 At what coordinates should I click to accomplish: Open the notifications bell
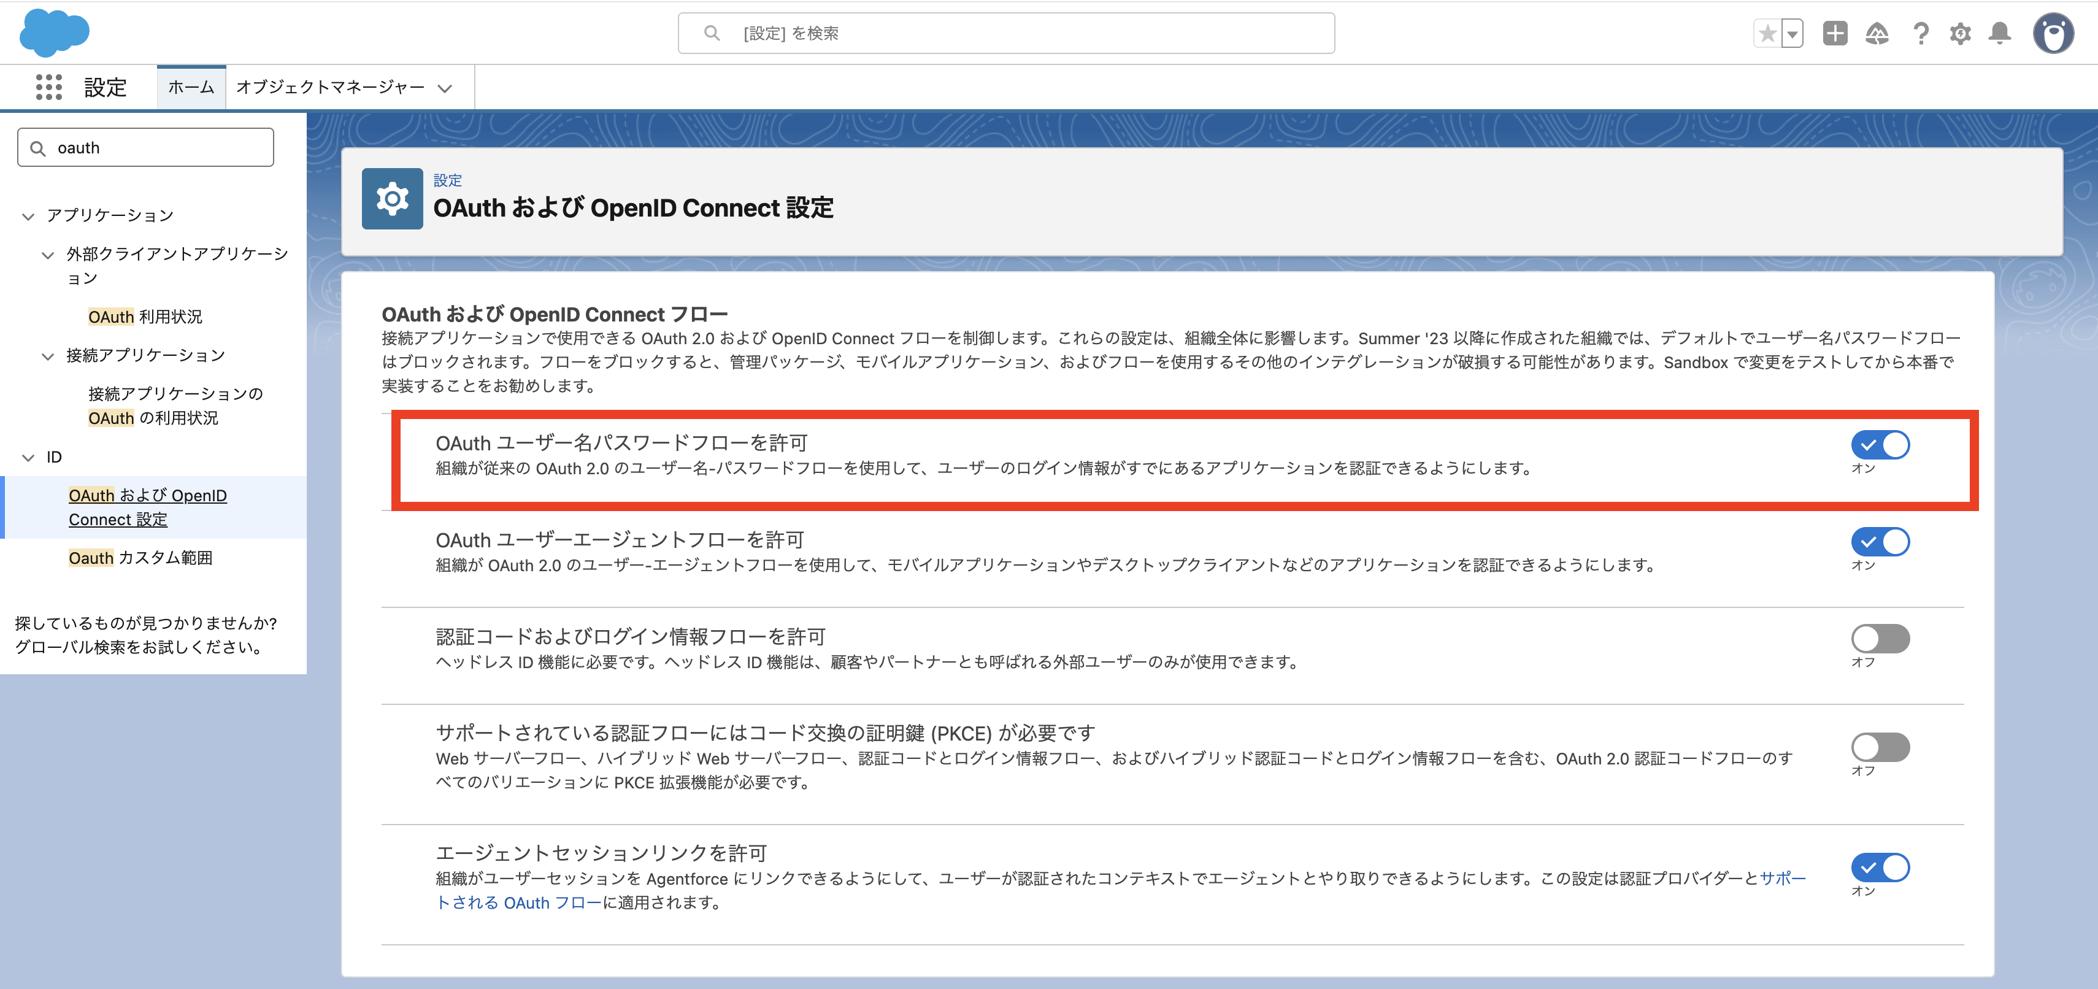(x=1999, y=33)
